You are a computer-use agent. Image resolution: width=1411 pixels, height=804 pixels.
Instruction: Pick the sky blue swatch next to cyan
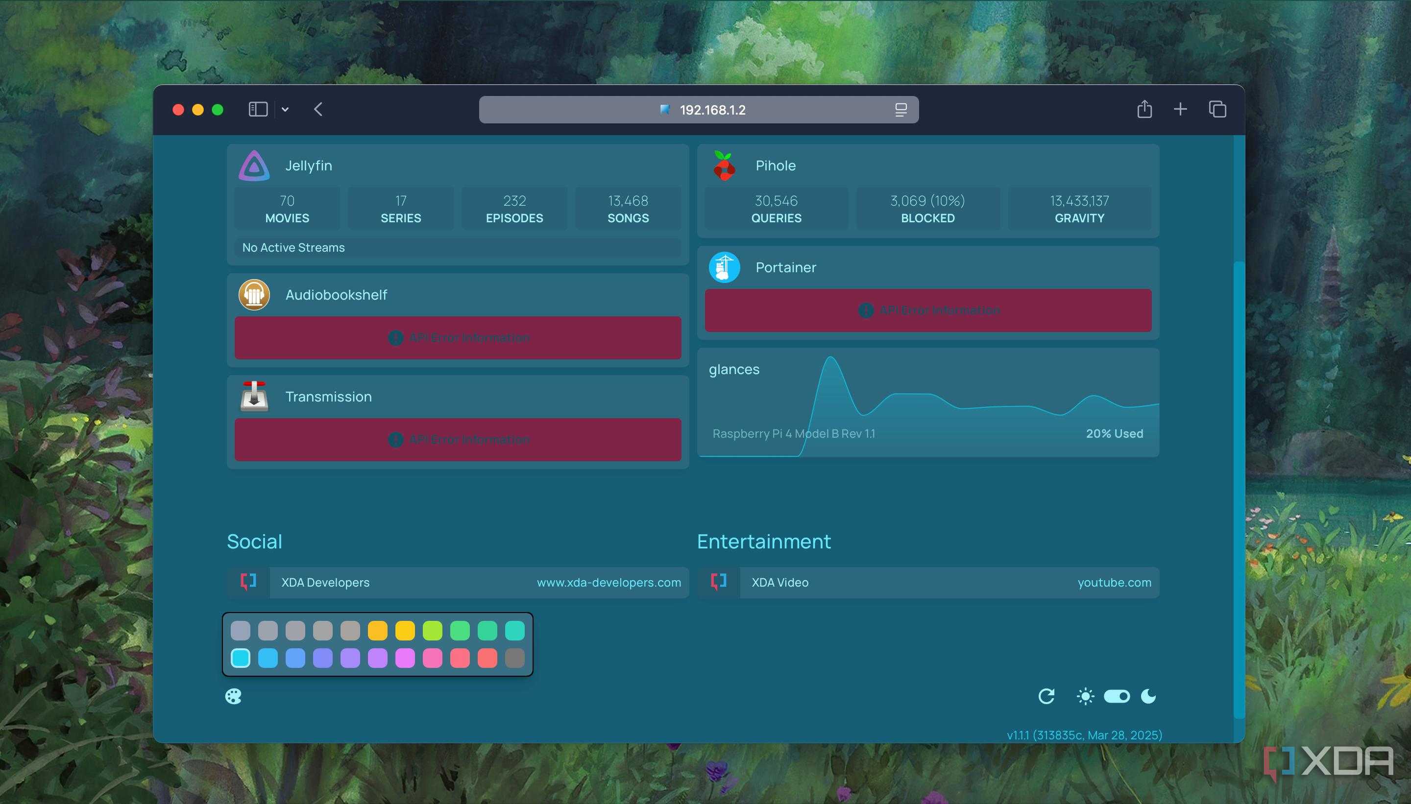coord(268,658)
